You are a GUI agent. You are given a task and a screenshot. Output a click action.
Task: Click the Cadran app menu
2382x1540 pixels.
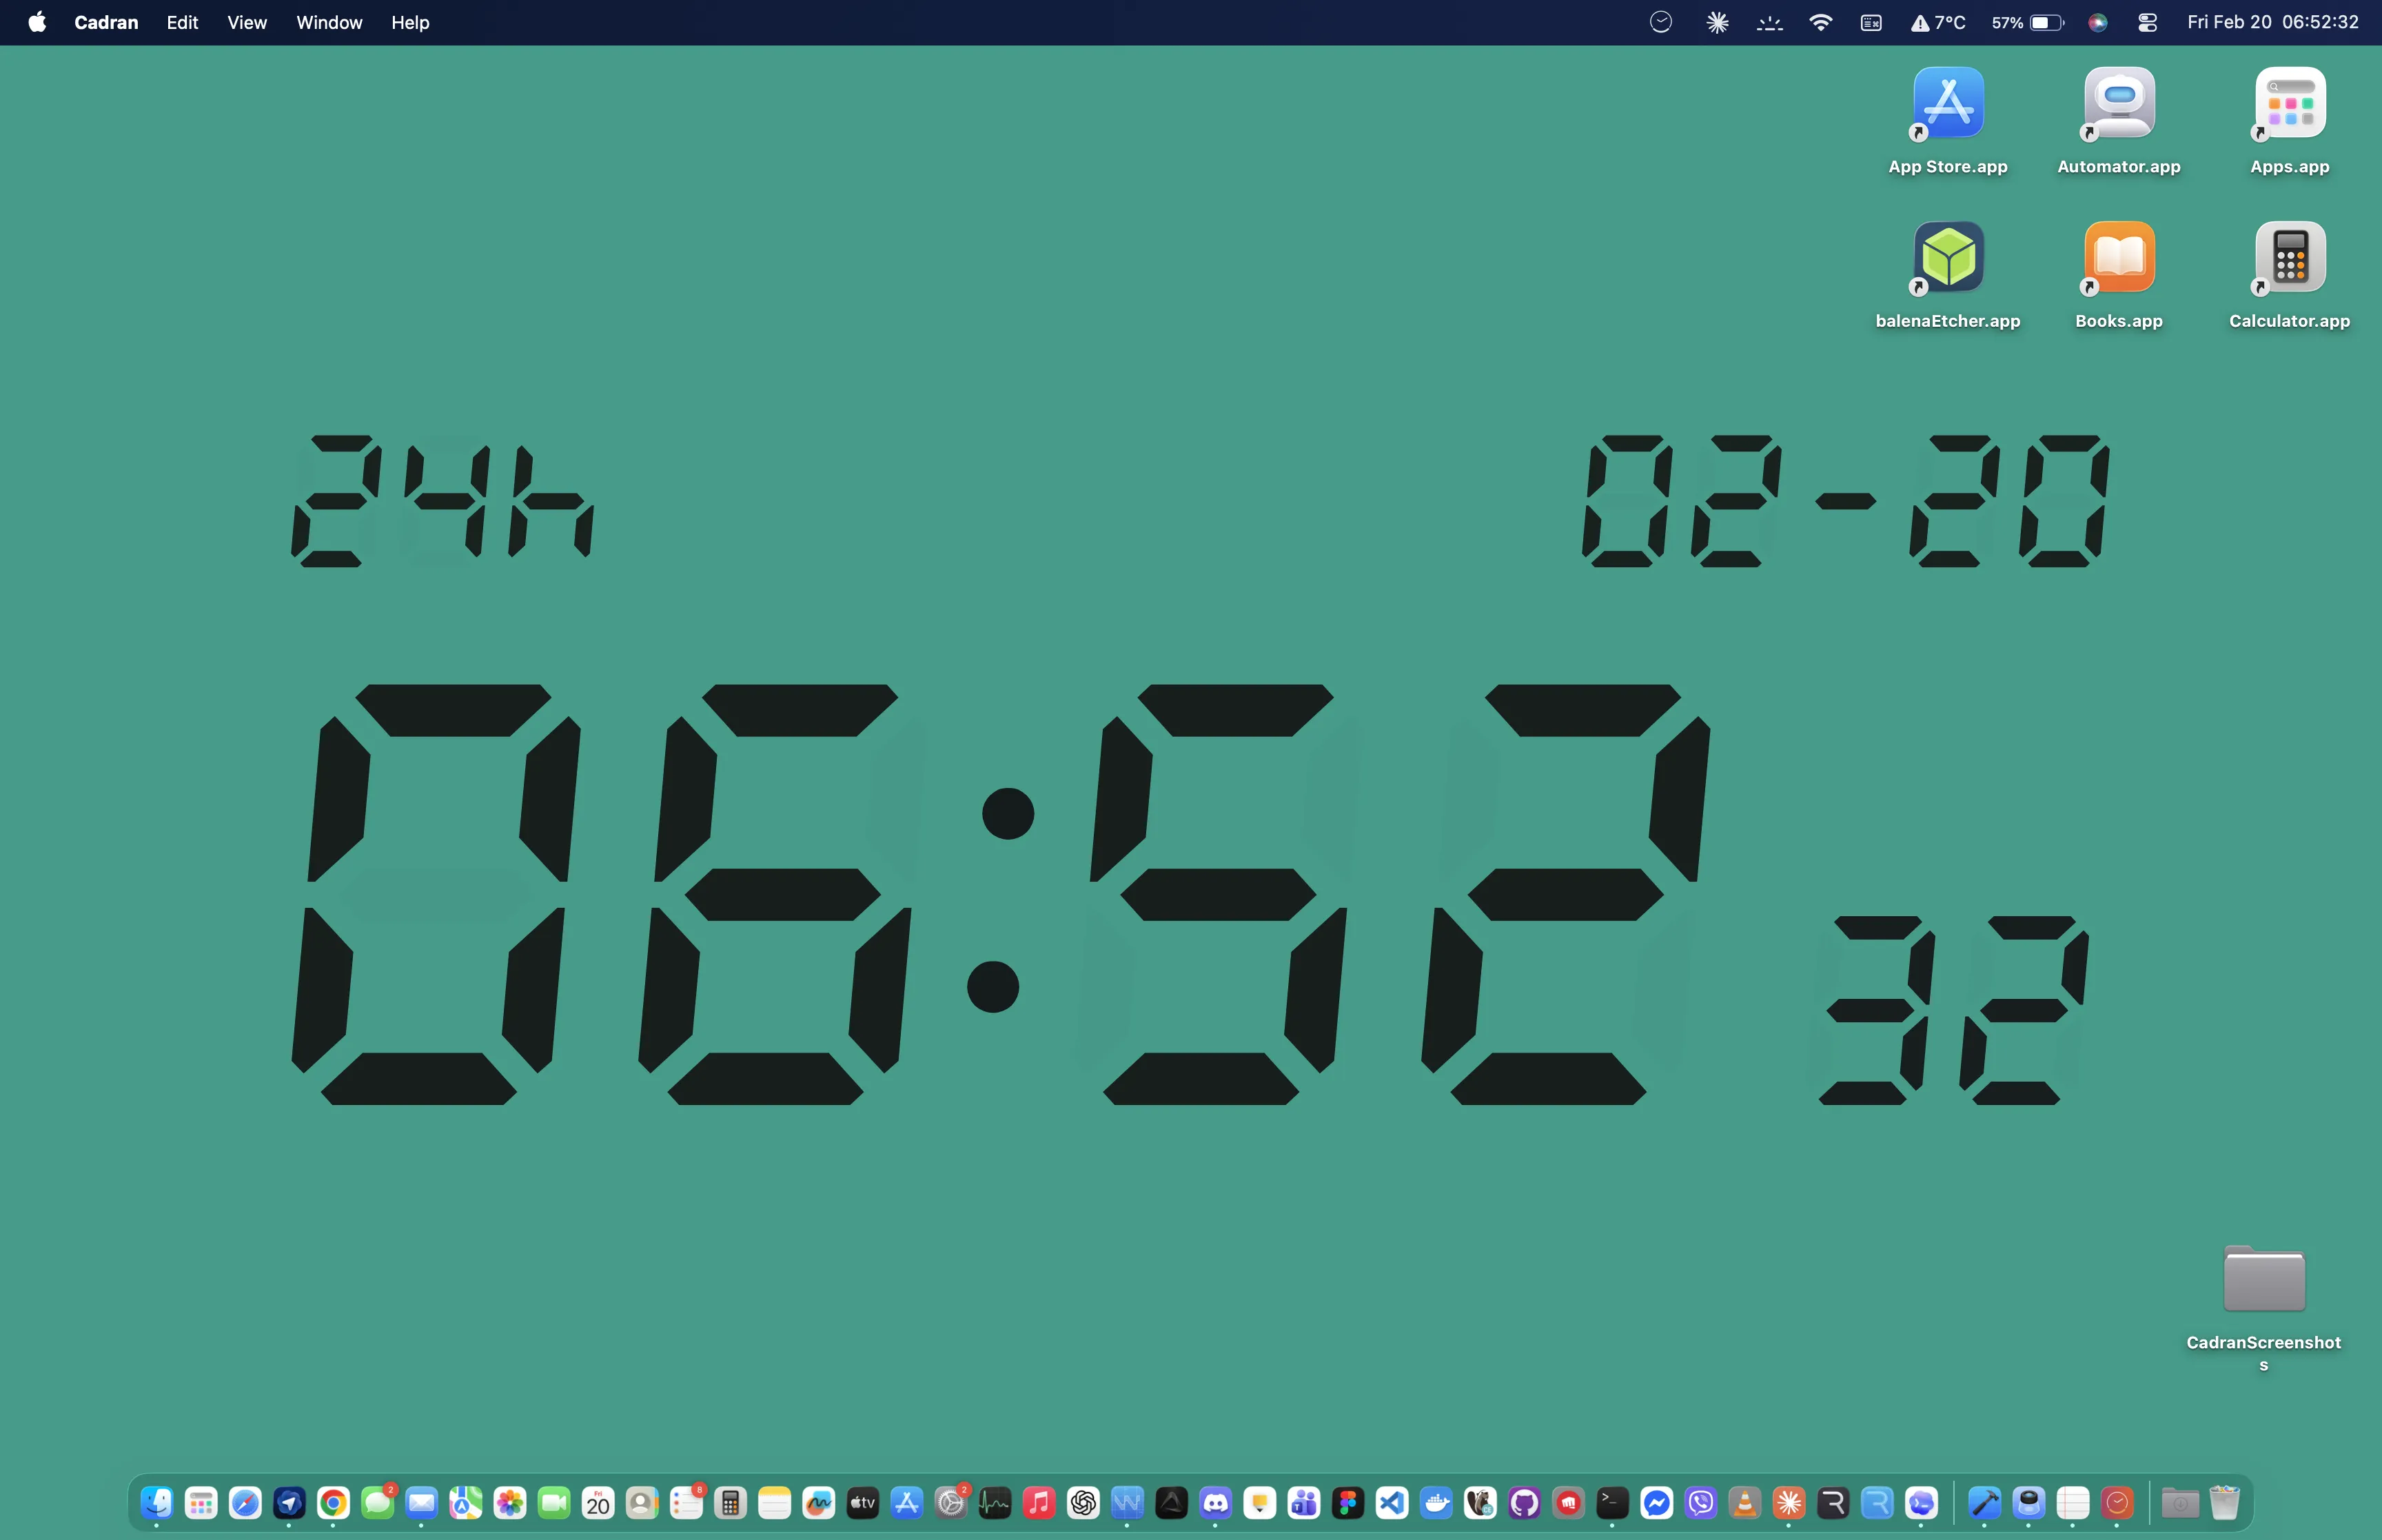(106, 22)
